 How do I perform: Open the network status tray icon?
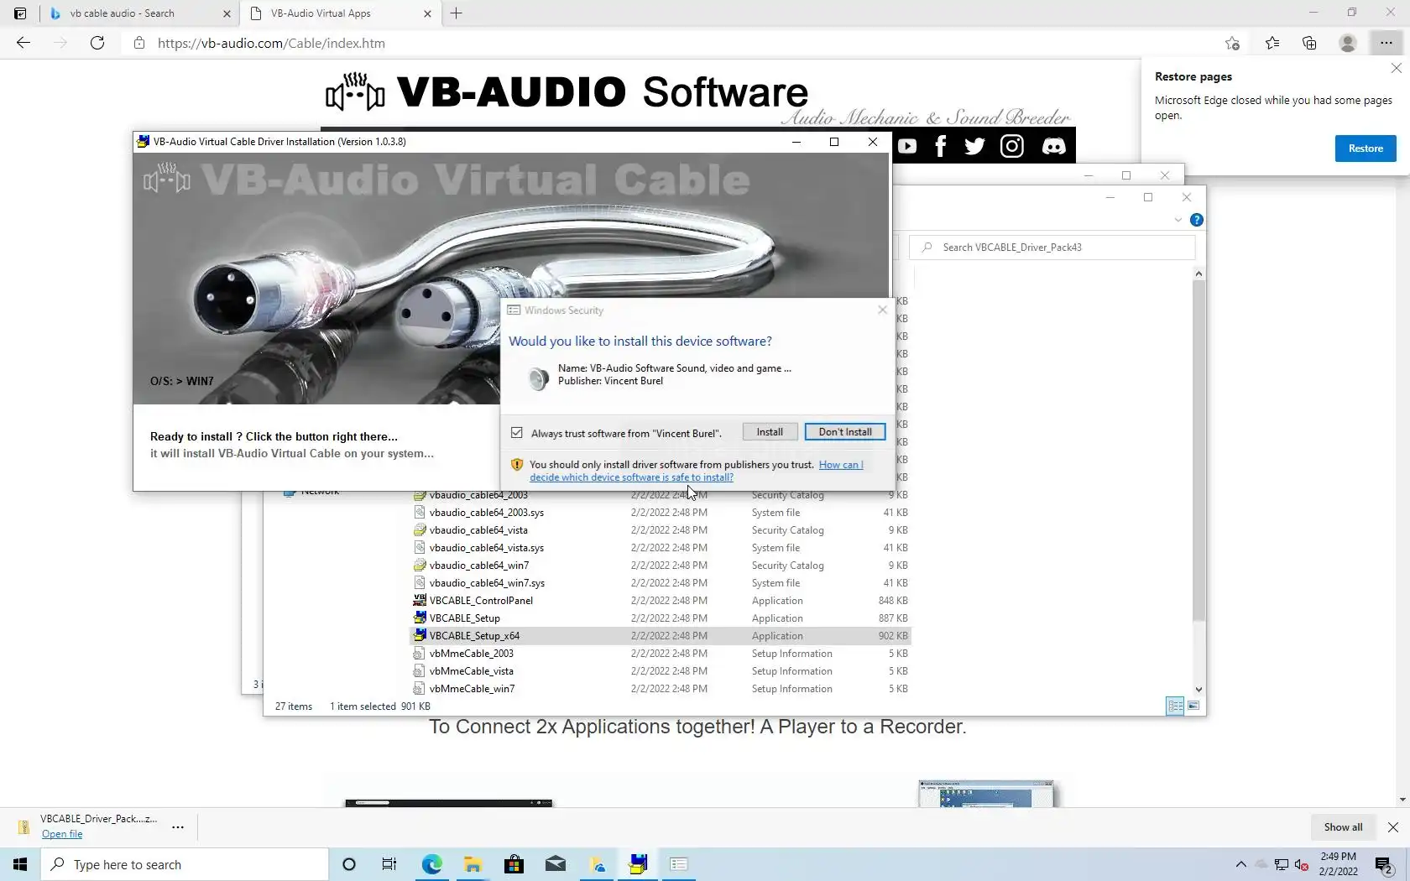click(x=1282, y=865)
